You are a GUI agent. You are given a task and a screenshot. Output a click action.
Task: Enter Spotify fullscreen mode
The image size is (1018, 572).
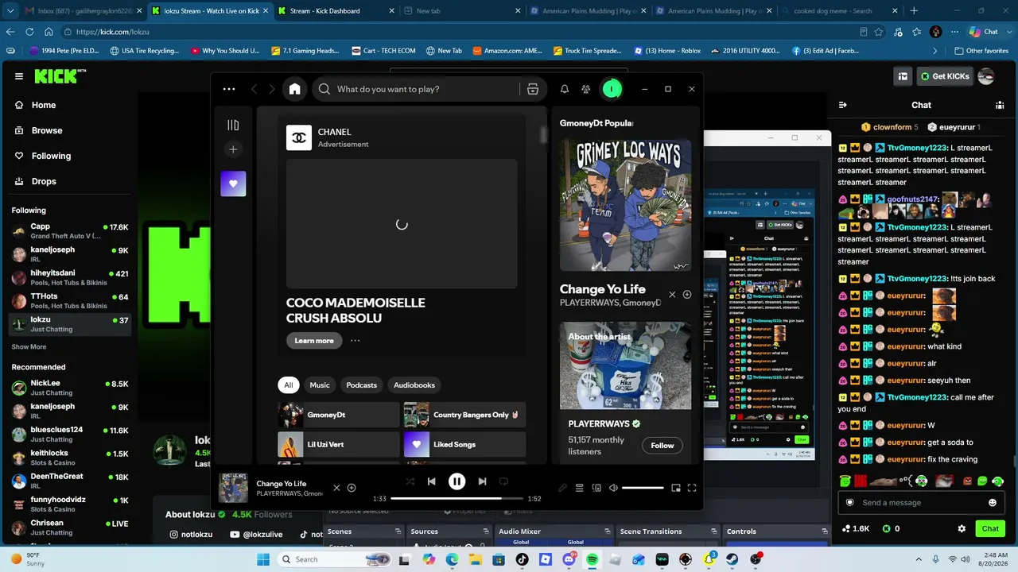pos(692,488)
